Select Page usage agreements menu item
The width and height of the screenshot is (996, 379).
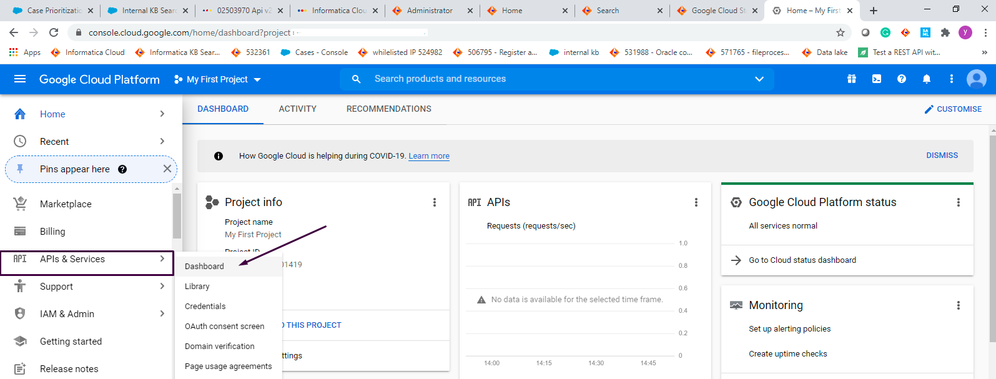[229, 366]
